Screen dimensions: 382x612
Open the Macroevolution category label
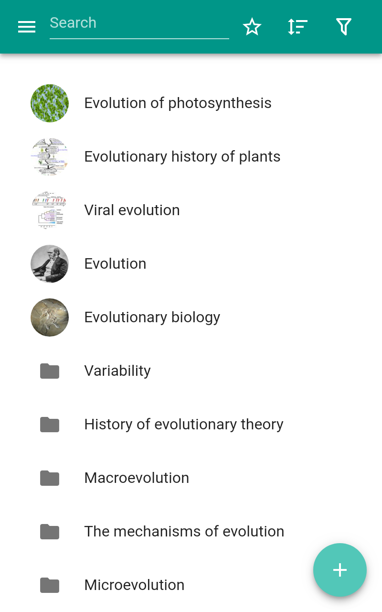click(x=137, y=478)
